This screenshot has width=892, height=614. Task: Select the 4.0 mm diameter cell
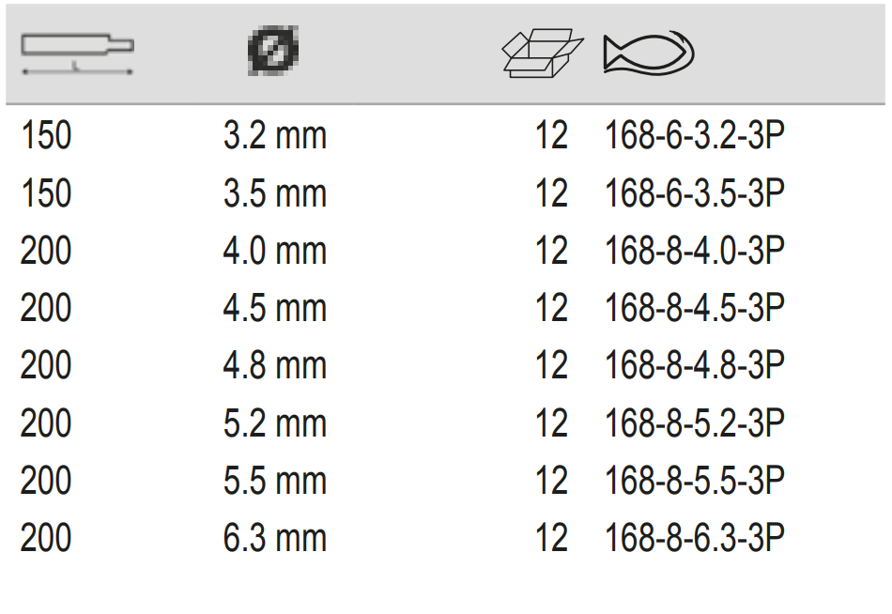point(274,252)
